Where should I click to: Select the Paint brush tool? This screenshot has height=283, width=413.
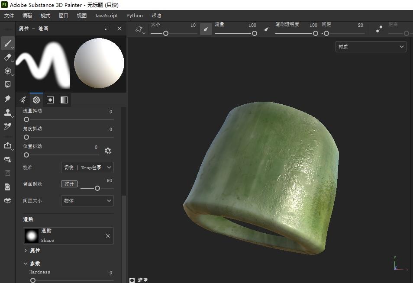pos(8,43)
